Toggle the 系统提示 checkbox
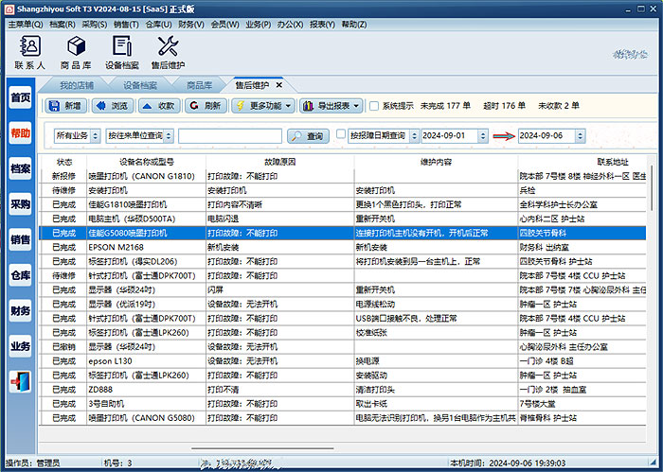Image resolution: width=663 pixels, height=472 pixels. tap(374, 106)
